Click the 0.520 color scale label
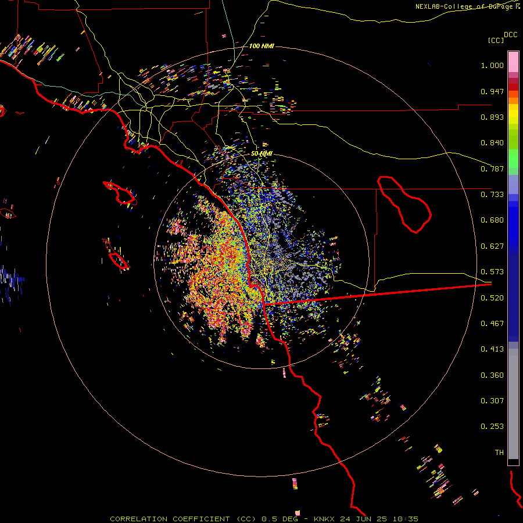 (x=492, y=298)
